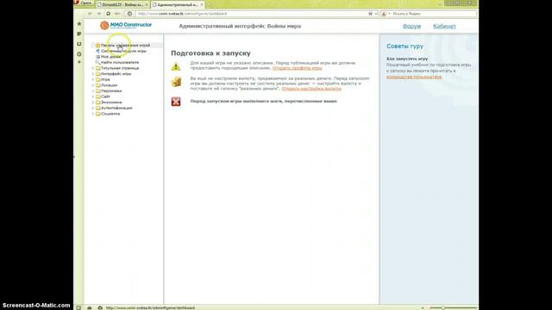Open Найти пользователя tree item
This screenshot has height=310, width=552.
[120, 62]
